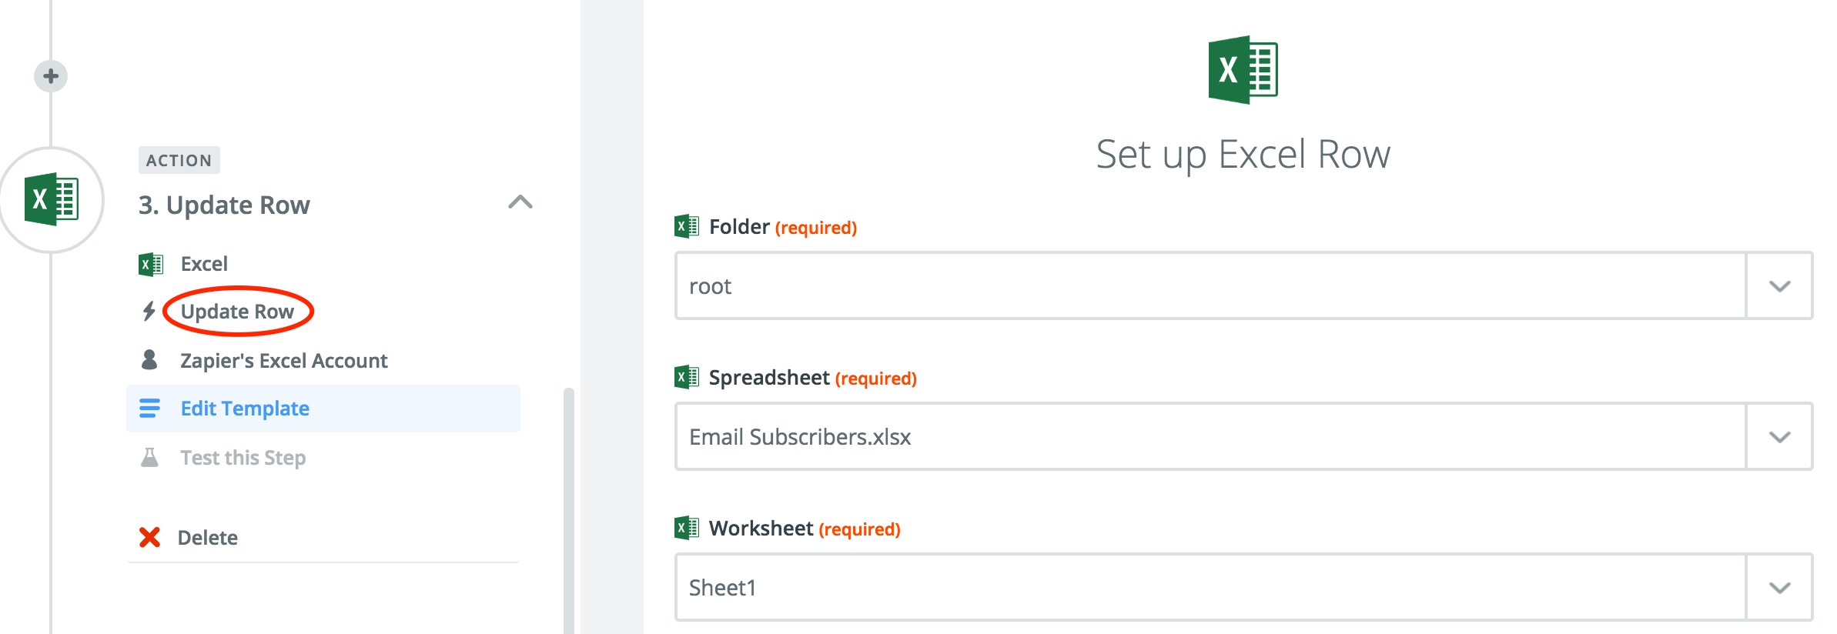
Task: Click the small Excel icon beside Excel label
Action: (x=151, y=264)
